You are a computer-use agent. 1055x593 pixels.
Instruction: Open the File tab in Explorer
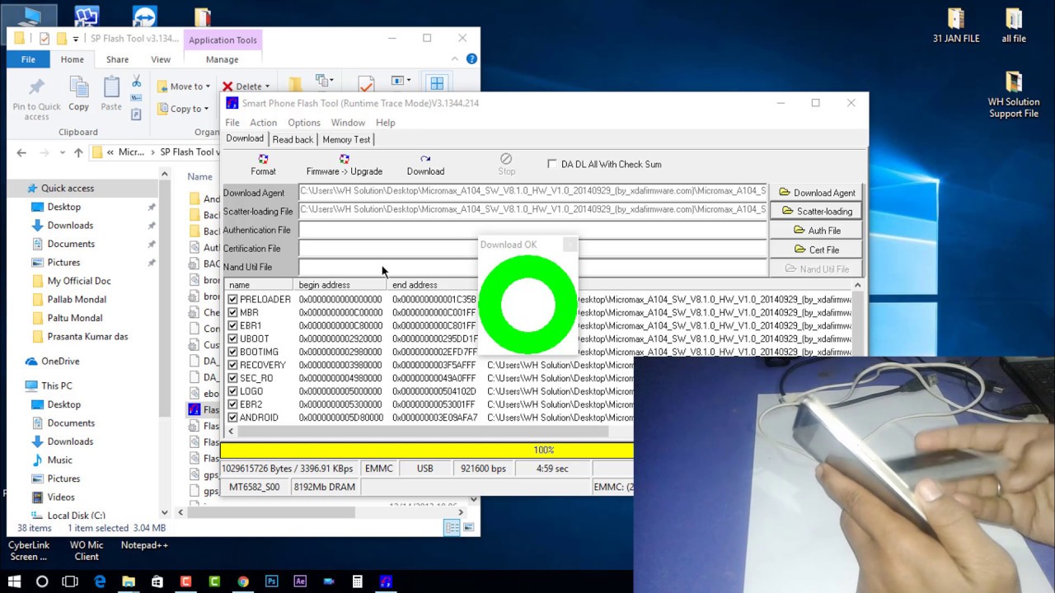tap(28, 59)
